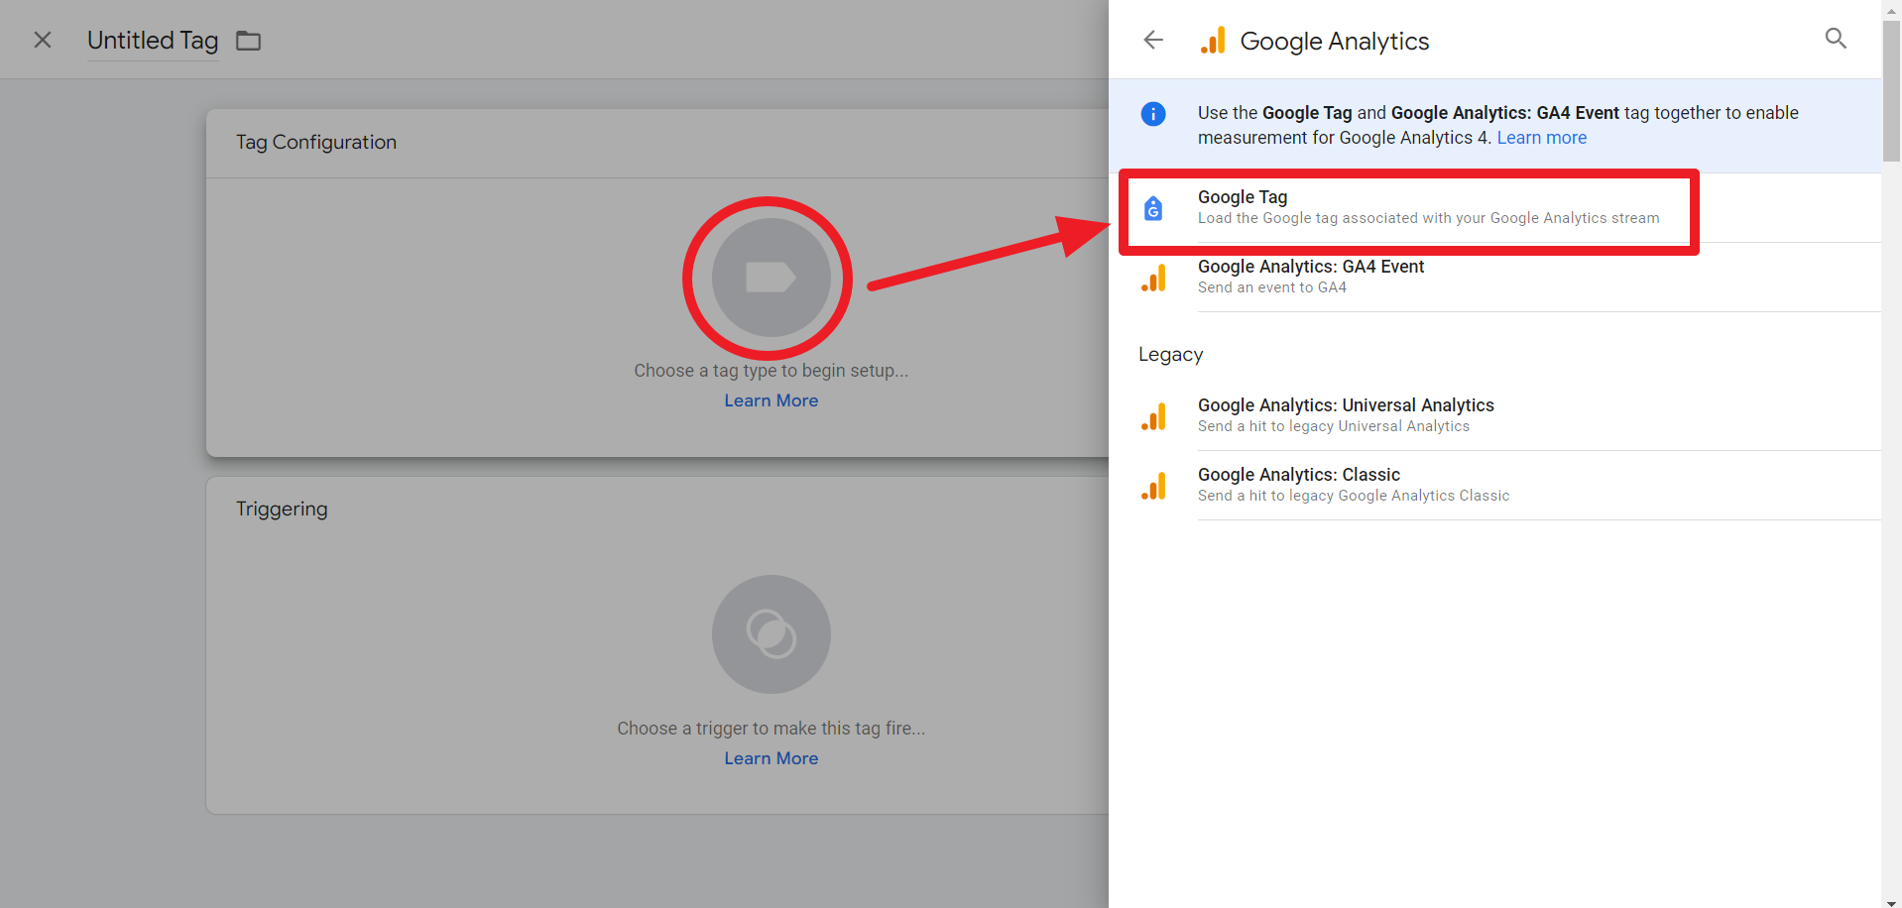Click 'Choose a trigger to make this tag fire...' text
1902x908 pixels.
point(771,729)
